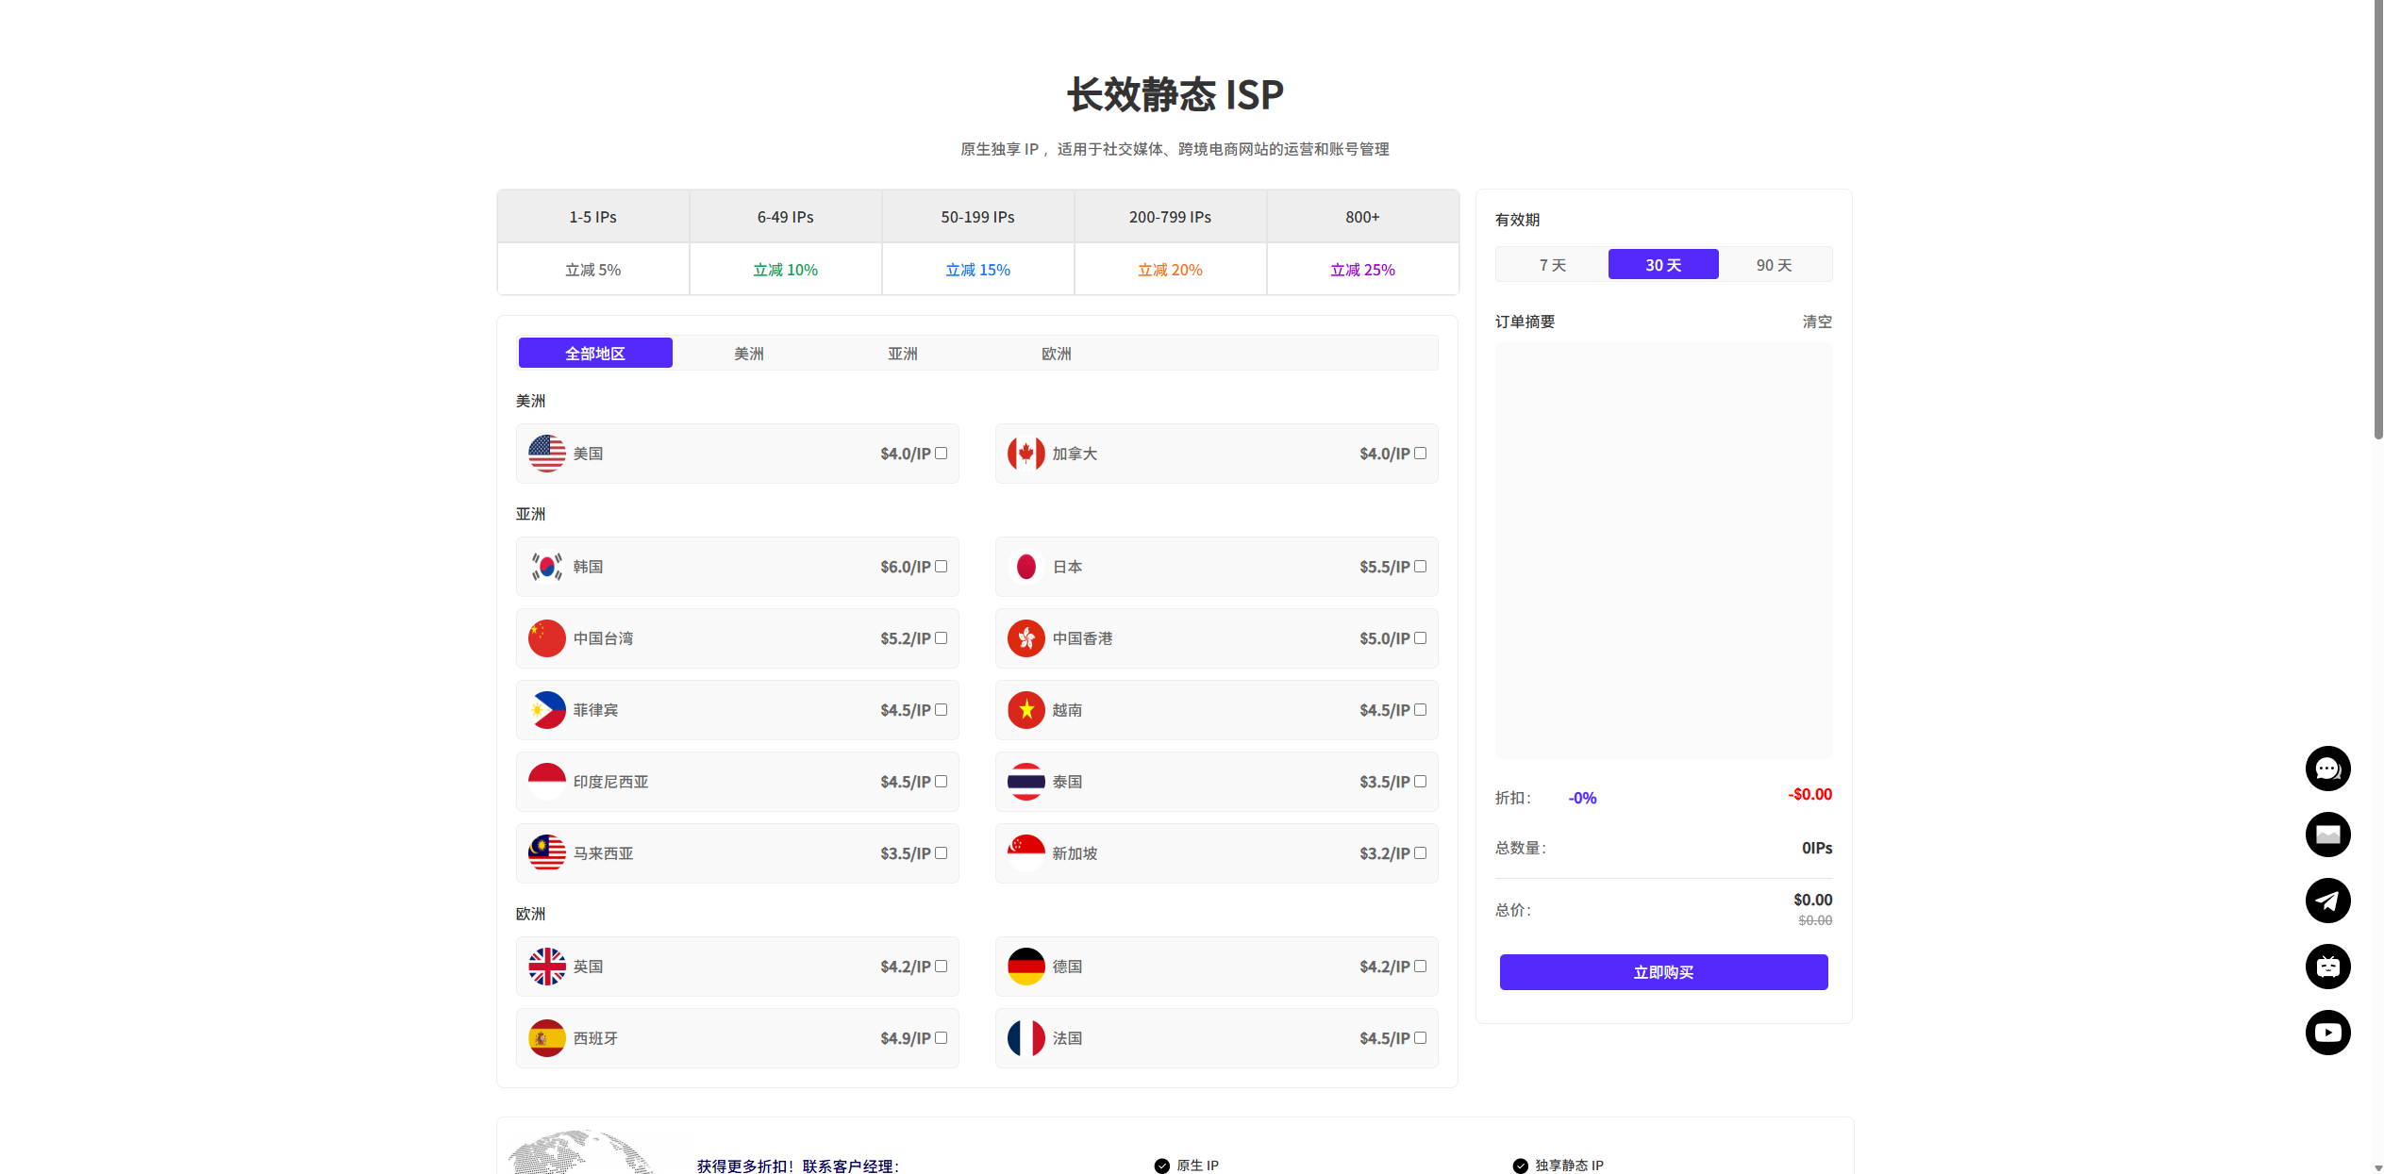
Task: Switch to the 欧洲 region tab
Action: [x=1056, y=354]
